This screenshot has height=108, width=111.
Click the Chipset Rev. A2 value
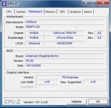click(x=99, y=33)
